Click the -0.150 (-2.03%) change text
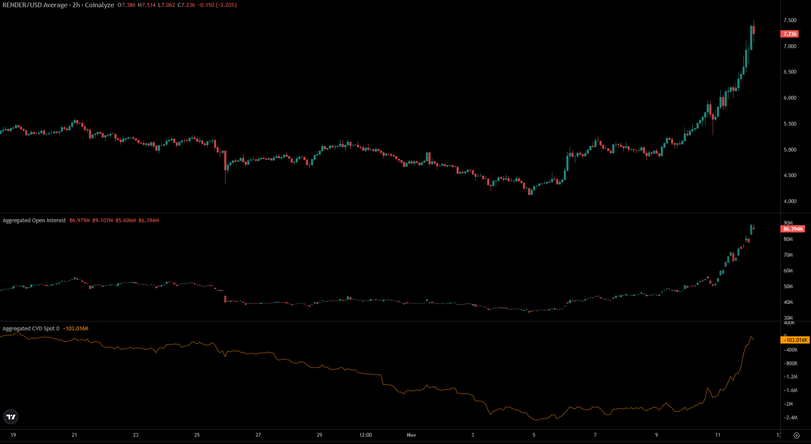Image resolution: width=811 pixels, height=444 pixels. (217, 5)
